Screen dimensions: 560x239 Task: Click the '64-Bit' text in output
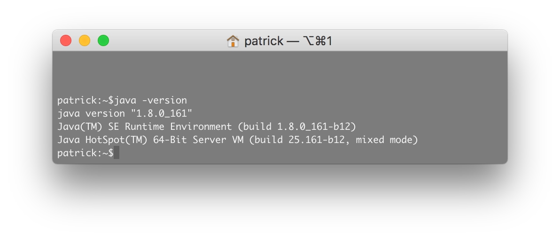click(170, 140)
